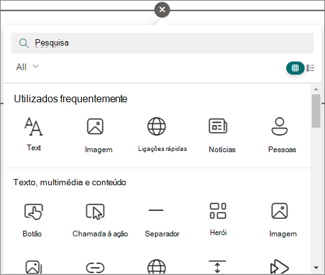Close the web part picker

pos(162,9)
